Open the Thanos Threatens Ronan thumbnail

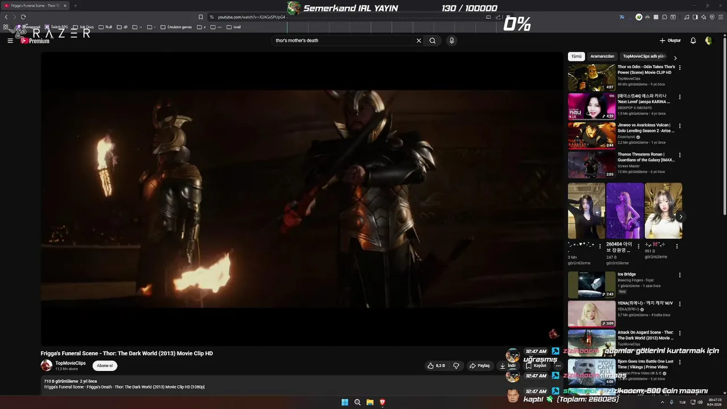[592, 165]
